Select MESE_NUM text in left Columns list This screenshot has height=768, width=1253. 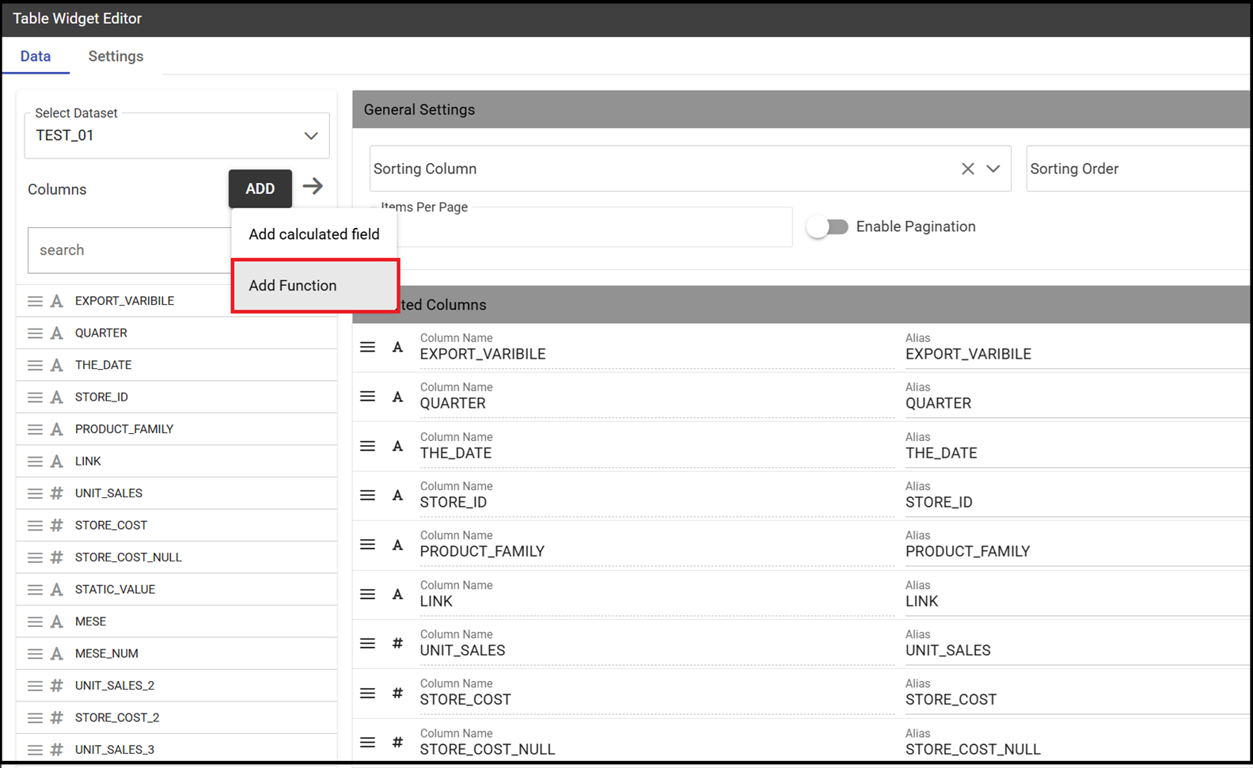(106, 653)
